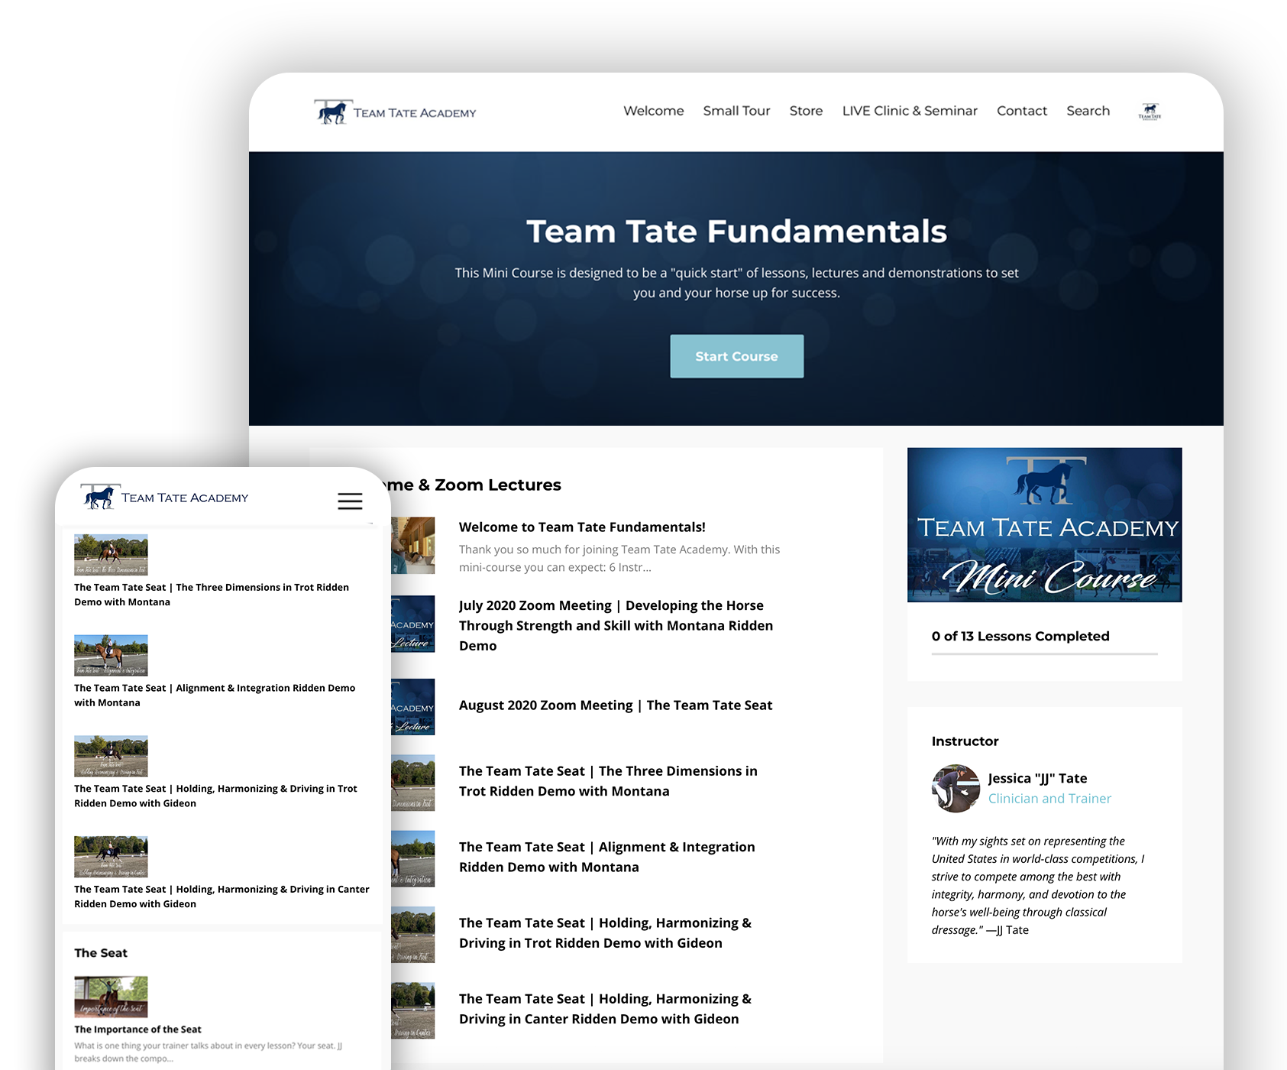Click the Start Course button
This screenshot has height=1070, width=1287.
737,356
